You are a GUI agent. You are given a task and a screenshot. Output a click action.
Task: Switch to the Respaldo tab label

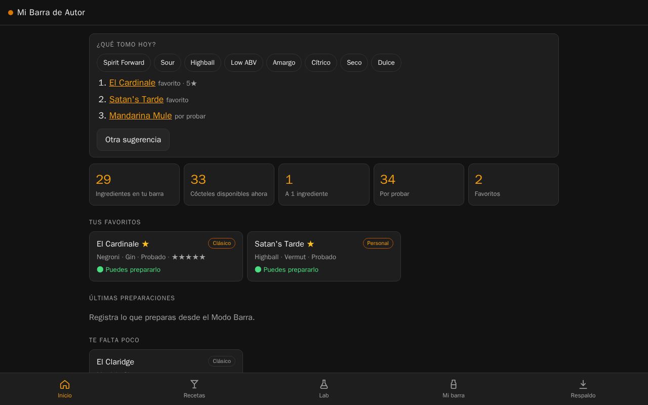point(583,395)
